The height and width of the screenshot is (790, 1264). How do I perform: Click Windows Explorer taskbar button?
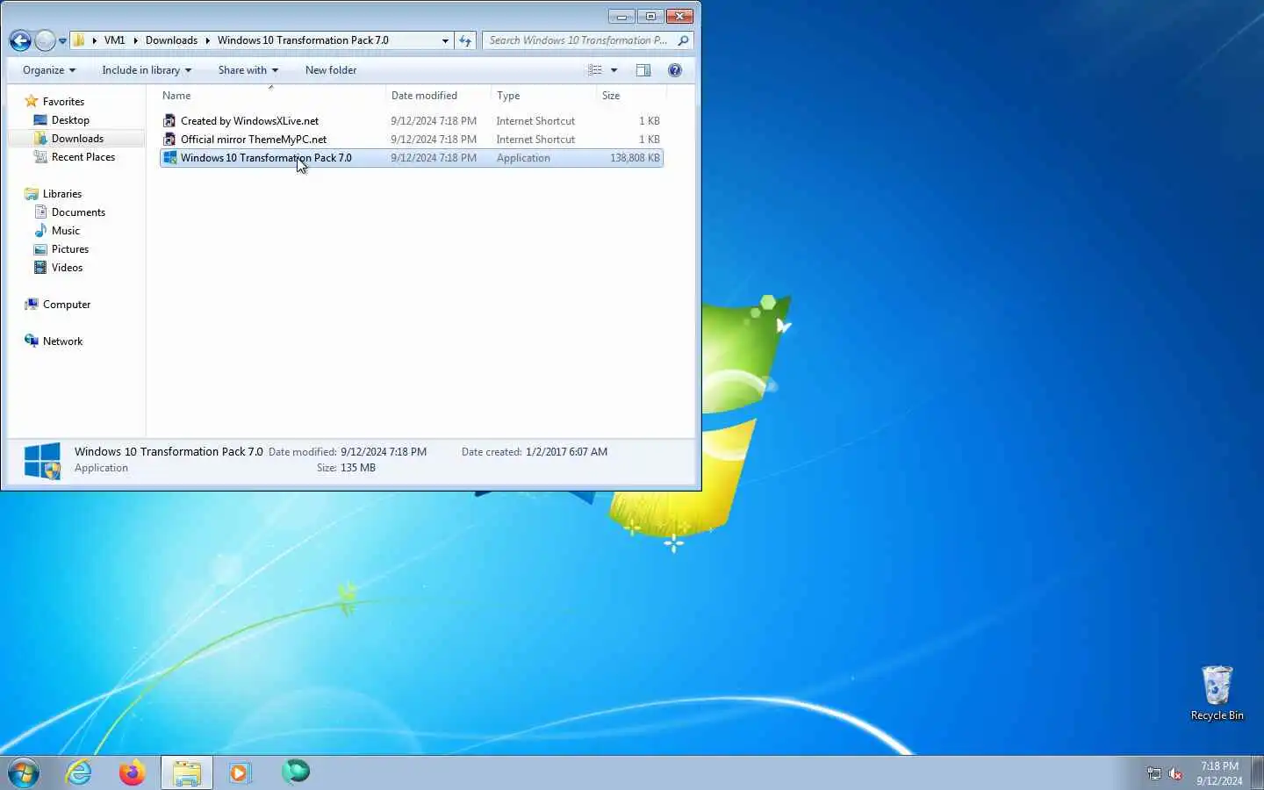click(x=187, y=772)
